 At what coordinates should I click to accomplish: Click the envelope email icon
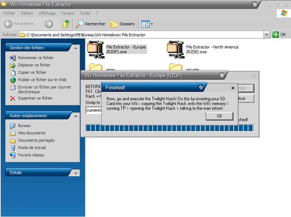pos(13,87)
